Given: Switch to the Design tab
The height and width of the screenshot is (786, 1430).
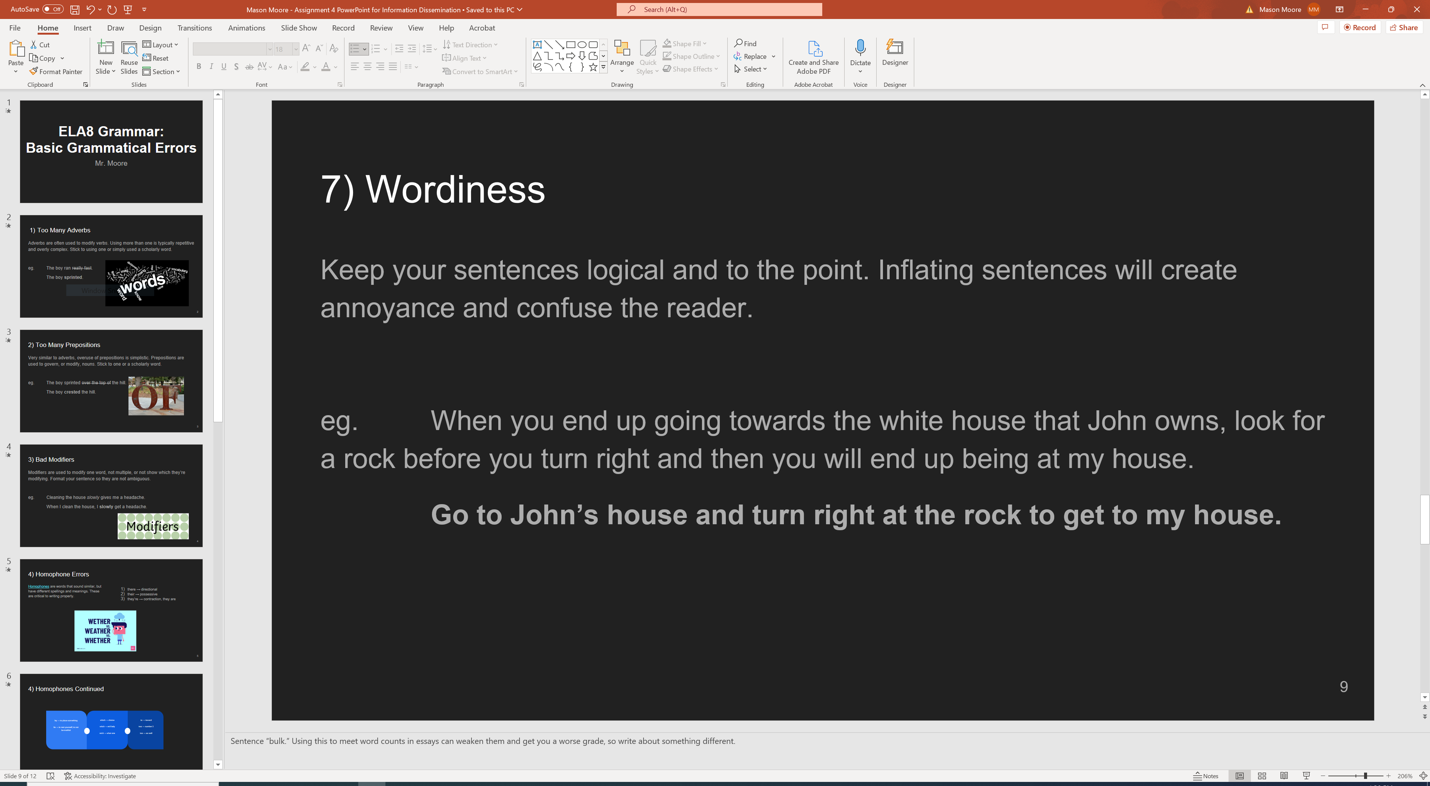Looking at the screenshot, I should 150,28.
